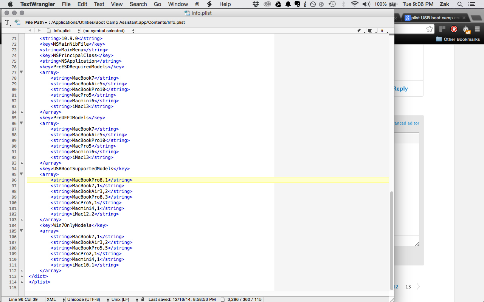Click the USBBootSupportedModels key on line 94
The height and width of the screenshot is (302, 484).
tap(85, 169)
